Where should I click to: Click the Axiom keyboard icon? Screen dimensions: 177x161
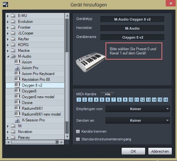[17, 62]
